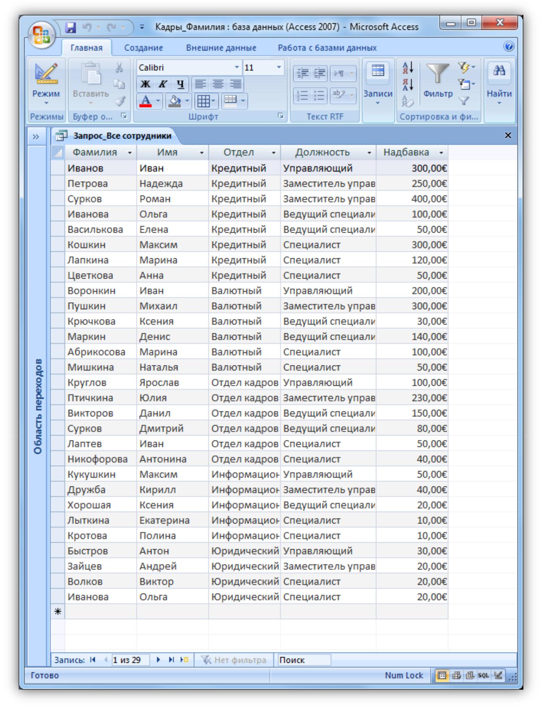
Task: Open the Find (Найти) binoculars button
Action: click(x=499, y=84)
